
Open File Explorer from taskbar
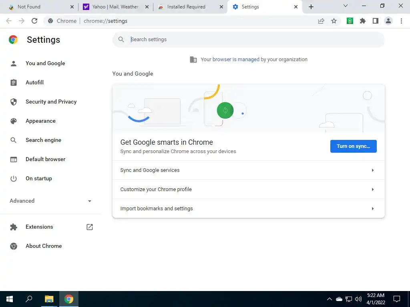coord(49,299)
